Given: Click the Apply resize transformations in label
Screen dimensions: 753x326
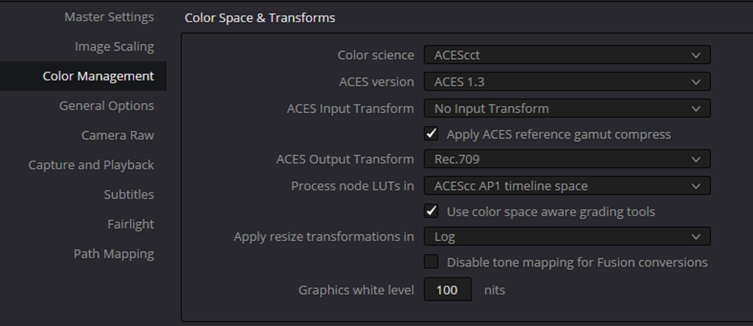Looking at the screenshot, I should (324, 237).
